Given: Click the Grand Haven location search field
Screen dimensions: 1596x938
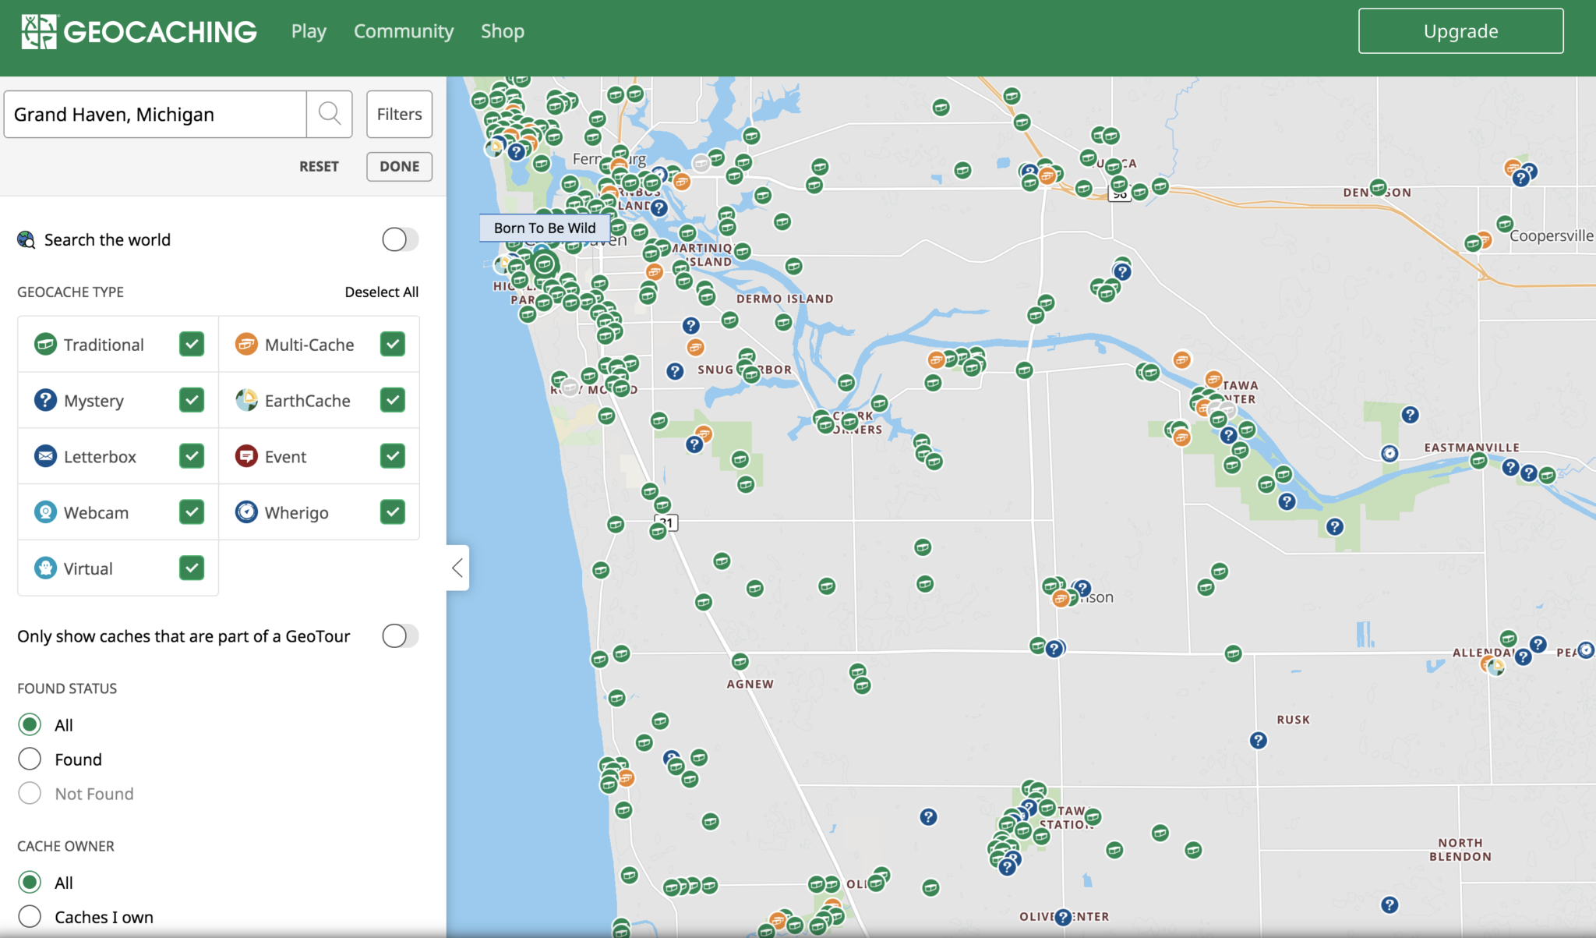Looking at the screenshot, I should pyautogui.click(x=155, y=115).
